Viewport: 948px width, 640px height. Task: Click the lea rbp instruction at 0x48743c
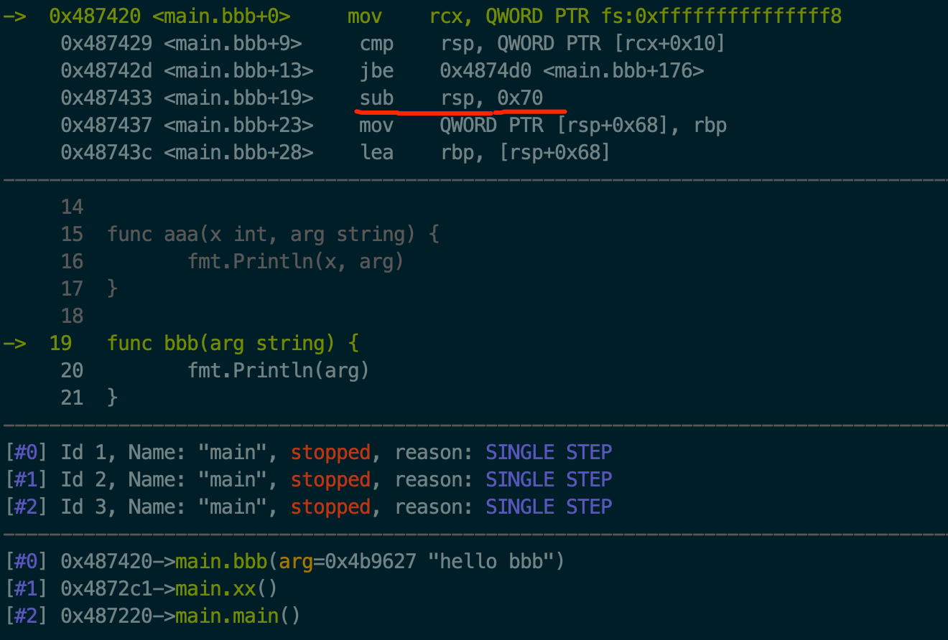(335, 152)
